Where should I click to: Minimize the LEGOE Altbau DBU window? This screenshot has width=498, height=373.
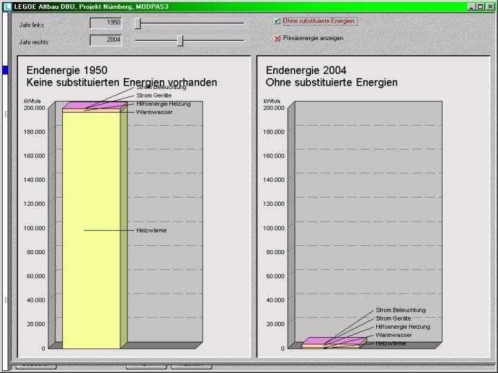point(472,6)
